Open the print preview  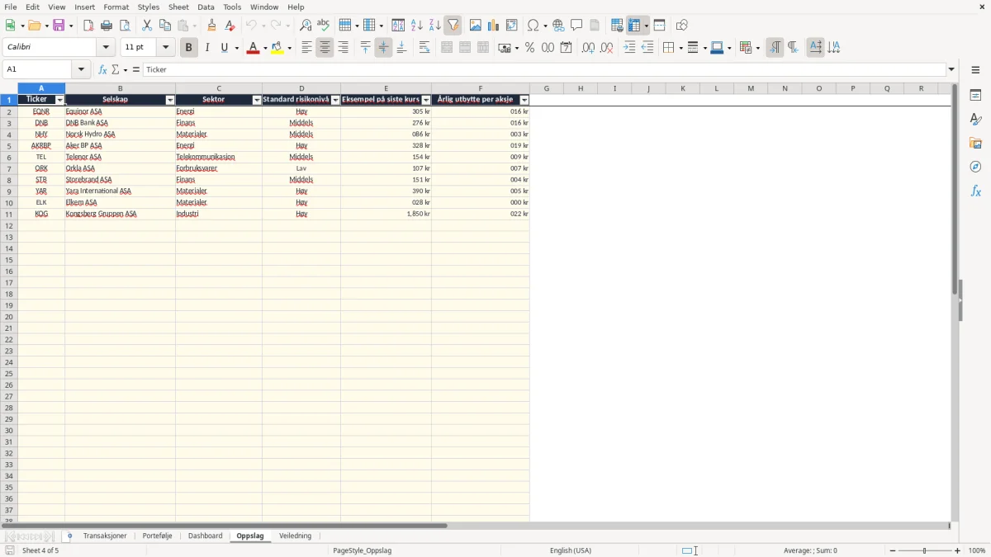click(125, 26)
